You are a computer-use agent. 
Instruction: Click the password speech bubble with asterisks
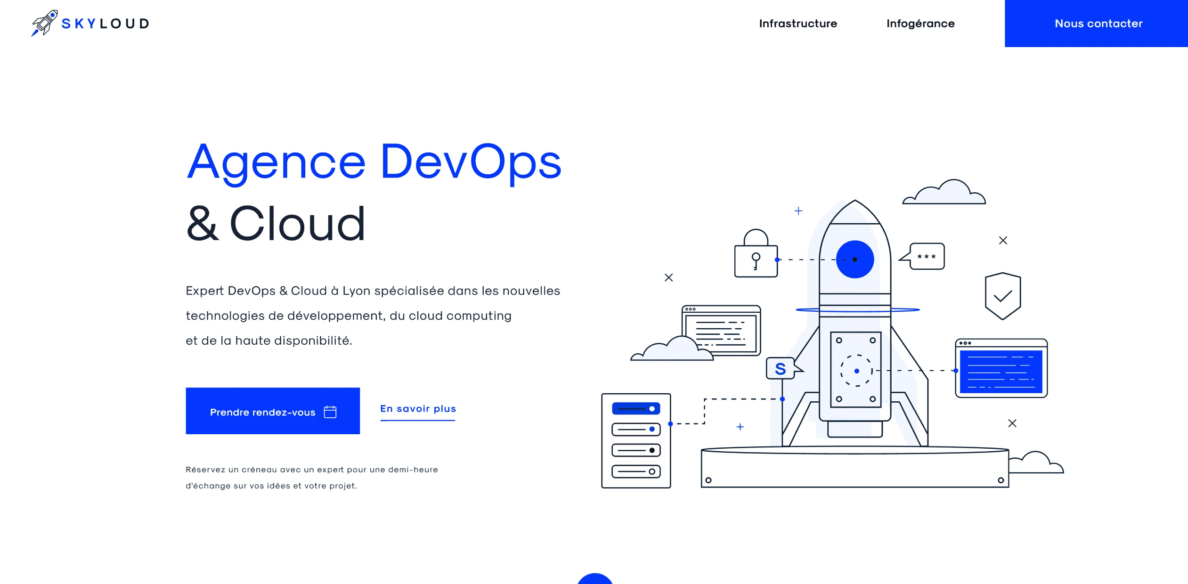point(926,257)
